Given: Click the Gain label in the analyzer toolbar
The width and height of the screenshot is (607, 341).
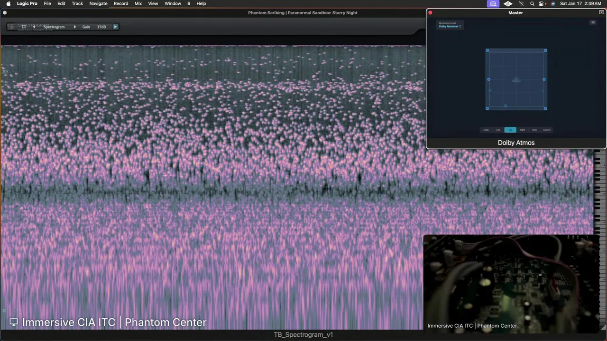Looking at the screenshot, I should click(86, 27).
